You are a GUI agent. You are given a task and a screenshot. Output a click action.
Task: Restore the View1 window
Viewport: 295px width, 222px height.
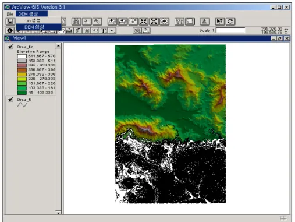click(x=279, y=38)
